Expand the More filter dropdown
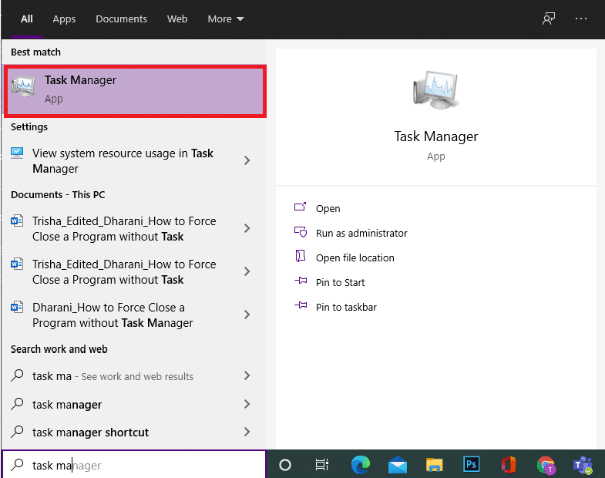 click(225, 19)
